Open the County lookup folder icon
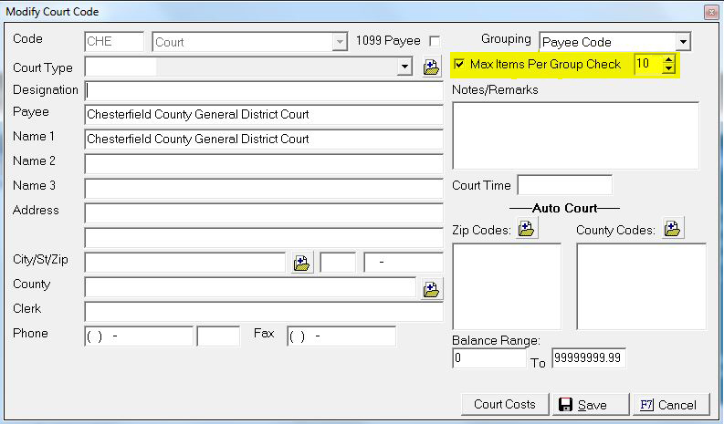Viewport: 724px width, 424px height. pos(432,289)
